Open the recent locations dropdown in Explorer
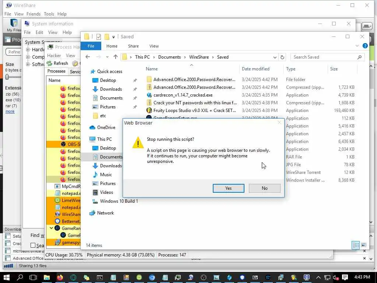 tap(107, 57)
